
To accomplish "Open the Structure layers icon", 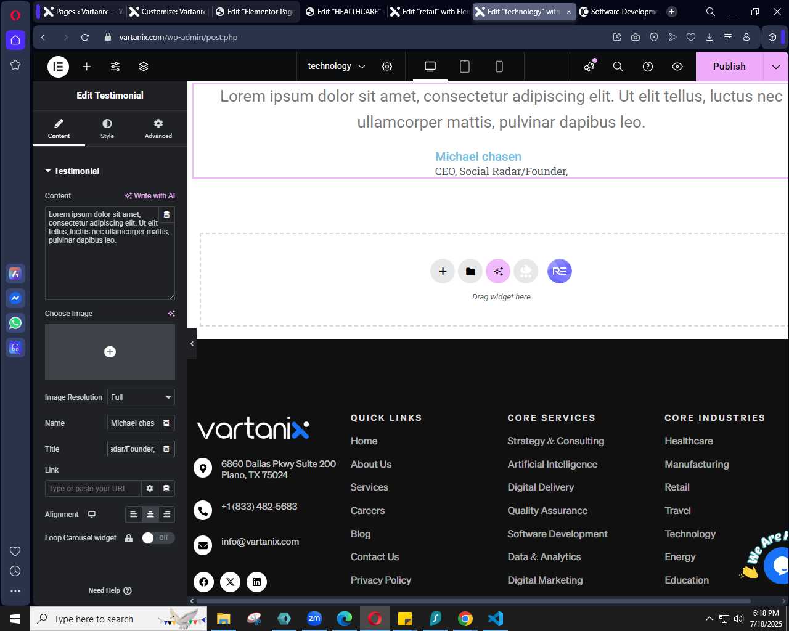I will [144, 67].
